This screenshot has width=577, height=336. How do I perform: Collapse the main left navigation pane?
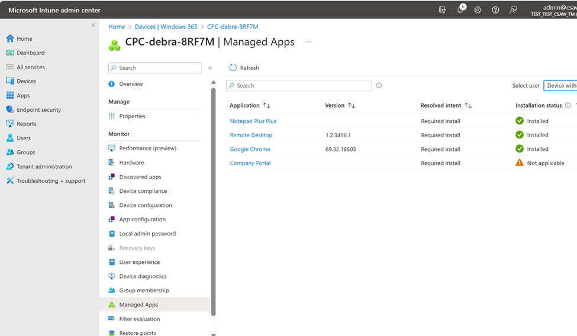(x=93, y=25)
